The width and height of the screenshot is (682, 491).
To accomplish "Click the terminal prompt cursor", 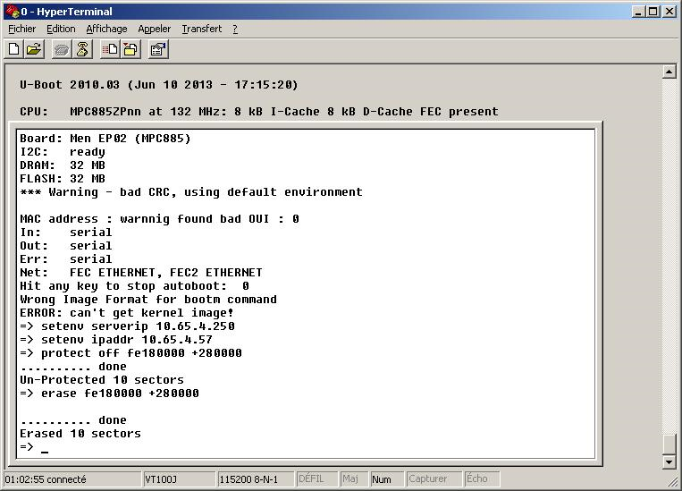I will click(45, 450).
